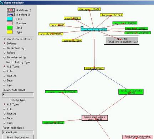Click the cyan File legend swatch
The width and height of the screenshot is (154, 139).
10,19
